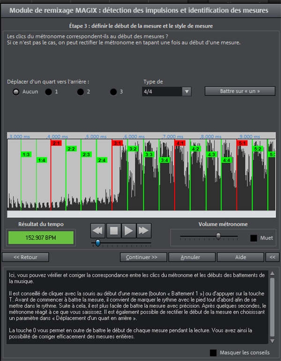Click the green 4:3 beat marker

pos(211,154)
